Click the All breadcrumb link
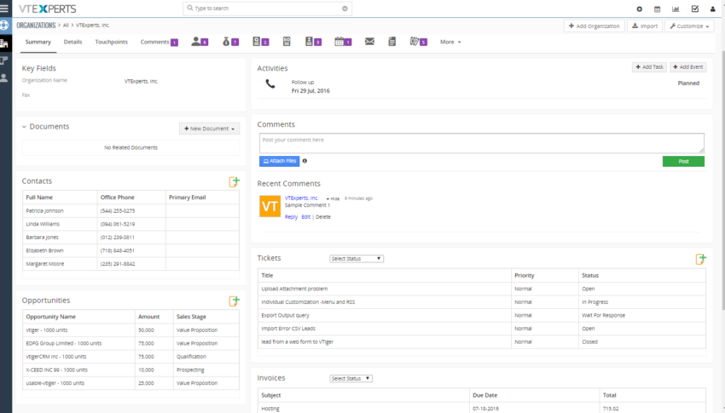 coord(66,26)
